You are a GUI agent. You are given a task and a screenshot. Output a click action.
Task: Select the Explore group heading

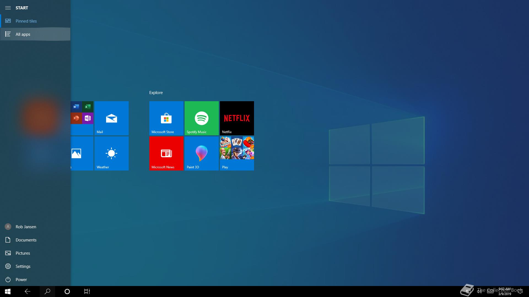[156, 93]
